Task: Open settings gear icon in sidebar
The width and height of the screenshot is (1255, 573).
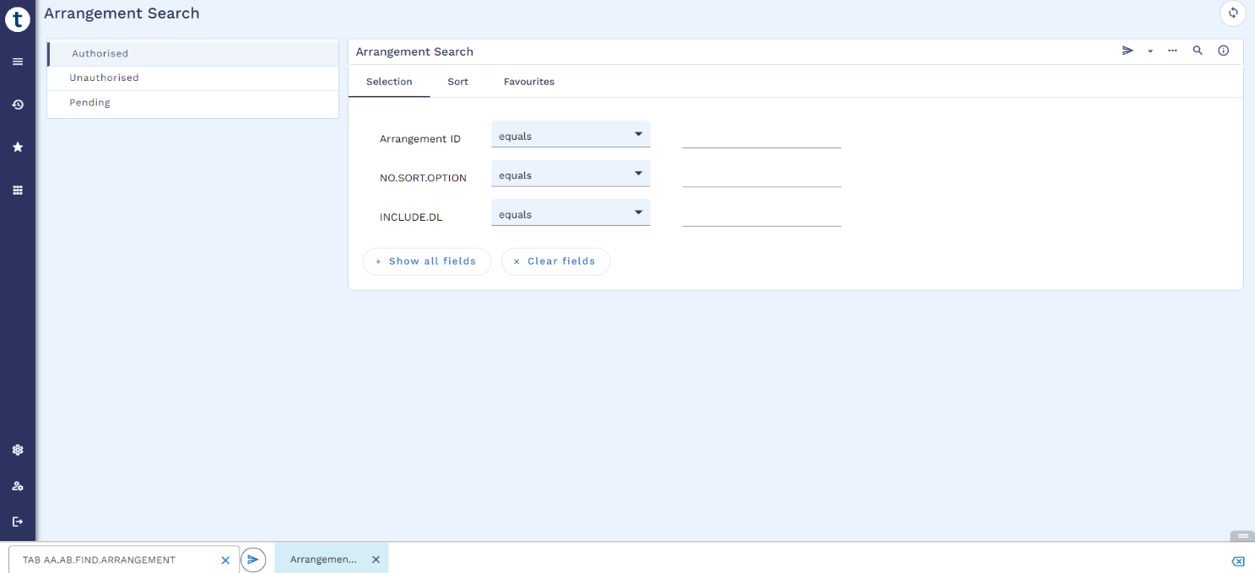Action: (x=18, y=450)
